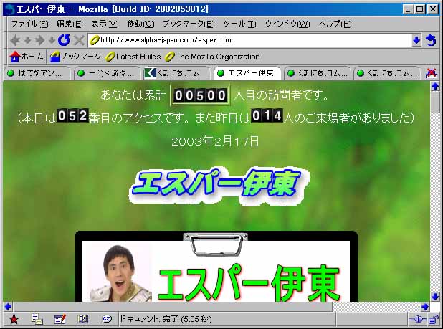Click the IRC chat icon in the status bar
Image resolution: width=443 pixels, height=329 pixels.
(106, 319)
